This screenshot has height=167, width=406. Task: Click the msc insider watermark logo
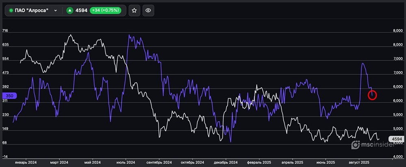pos(368,145)
